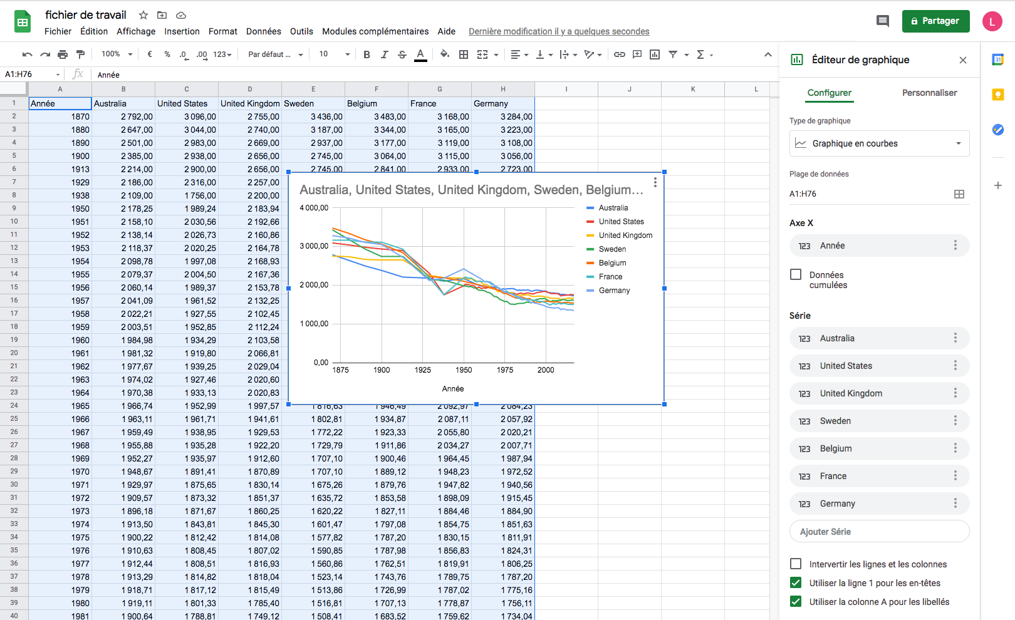
Task: Click Ajouter Série button
Action: click(x=879, y=531)
